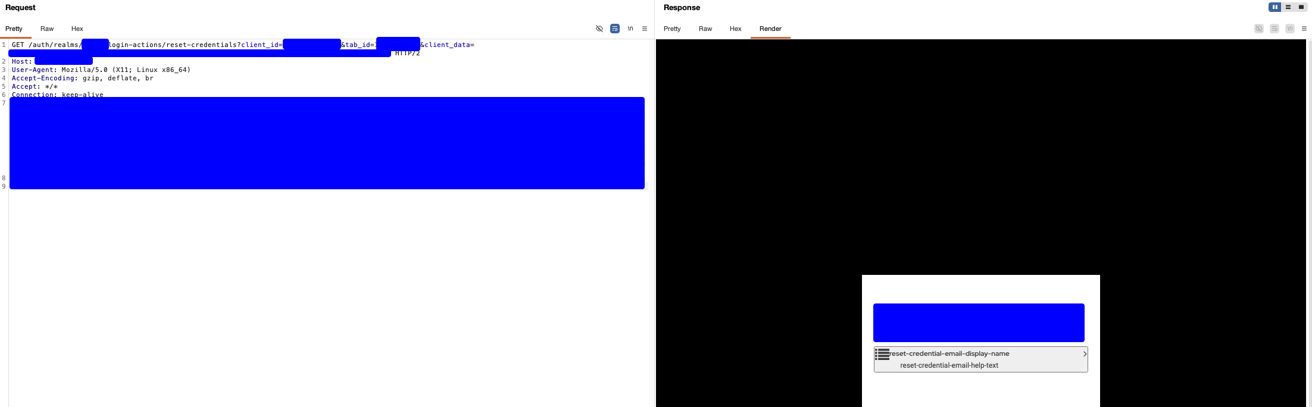
Task: Click the 'Connection: keep-alive' header line
Action: [x=58, y=95]
